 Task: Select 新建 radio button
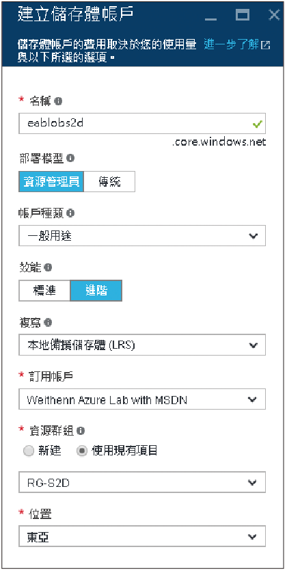pyautogui.click(x=29, y=451)
